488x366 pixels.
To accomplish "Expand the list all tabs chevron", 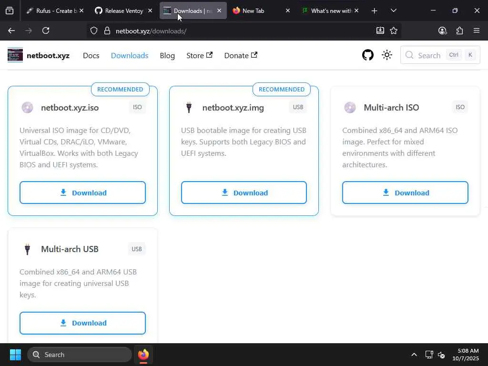I will [x=393, y=10].
